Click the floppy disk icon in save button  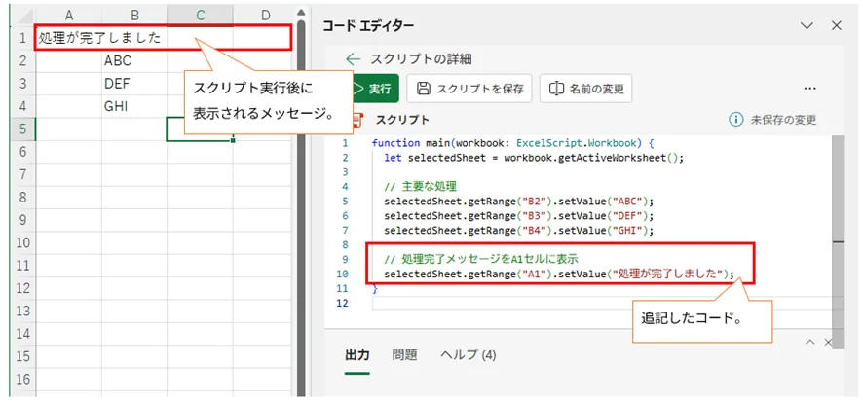coord(423,89)
